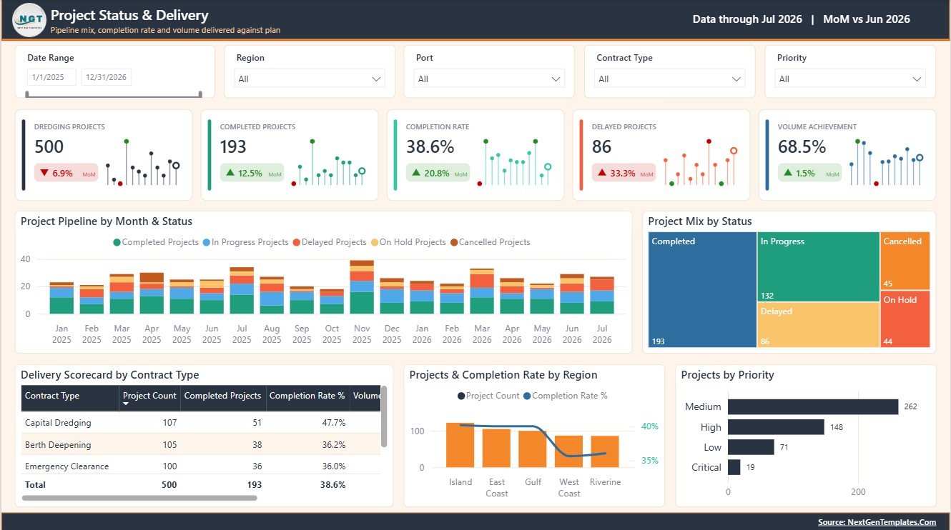Click the In Progress Projects legend marker
This screenshot has width=951, height=530.
207,243
